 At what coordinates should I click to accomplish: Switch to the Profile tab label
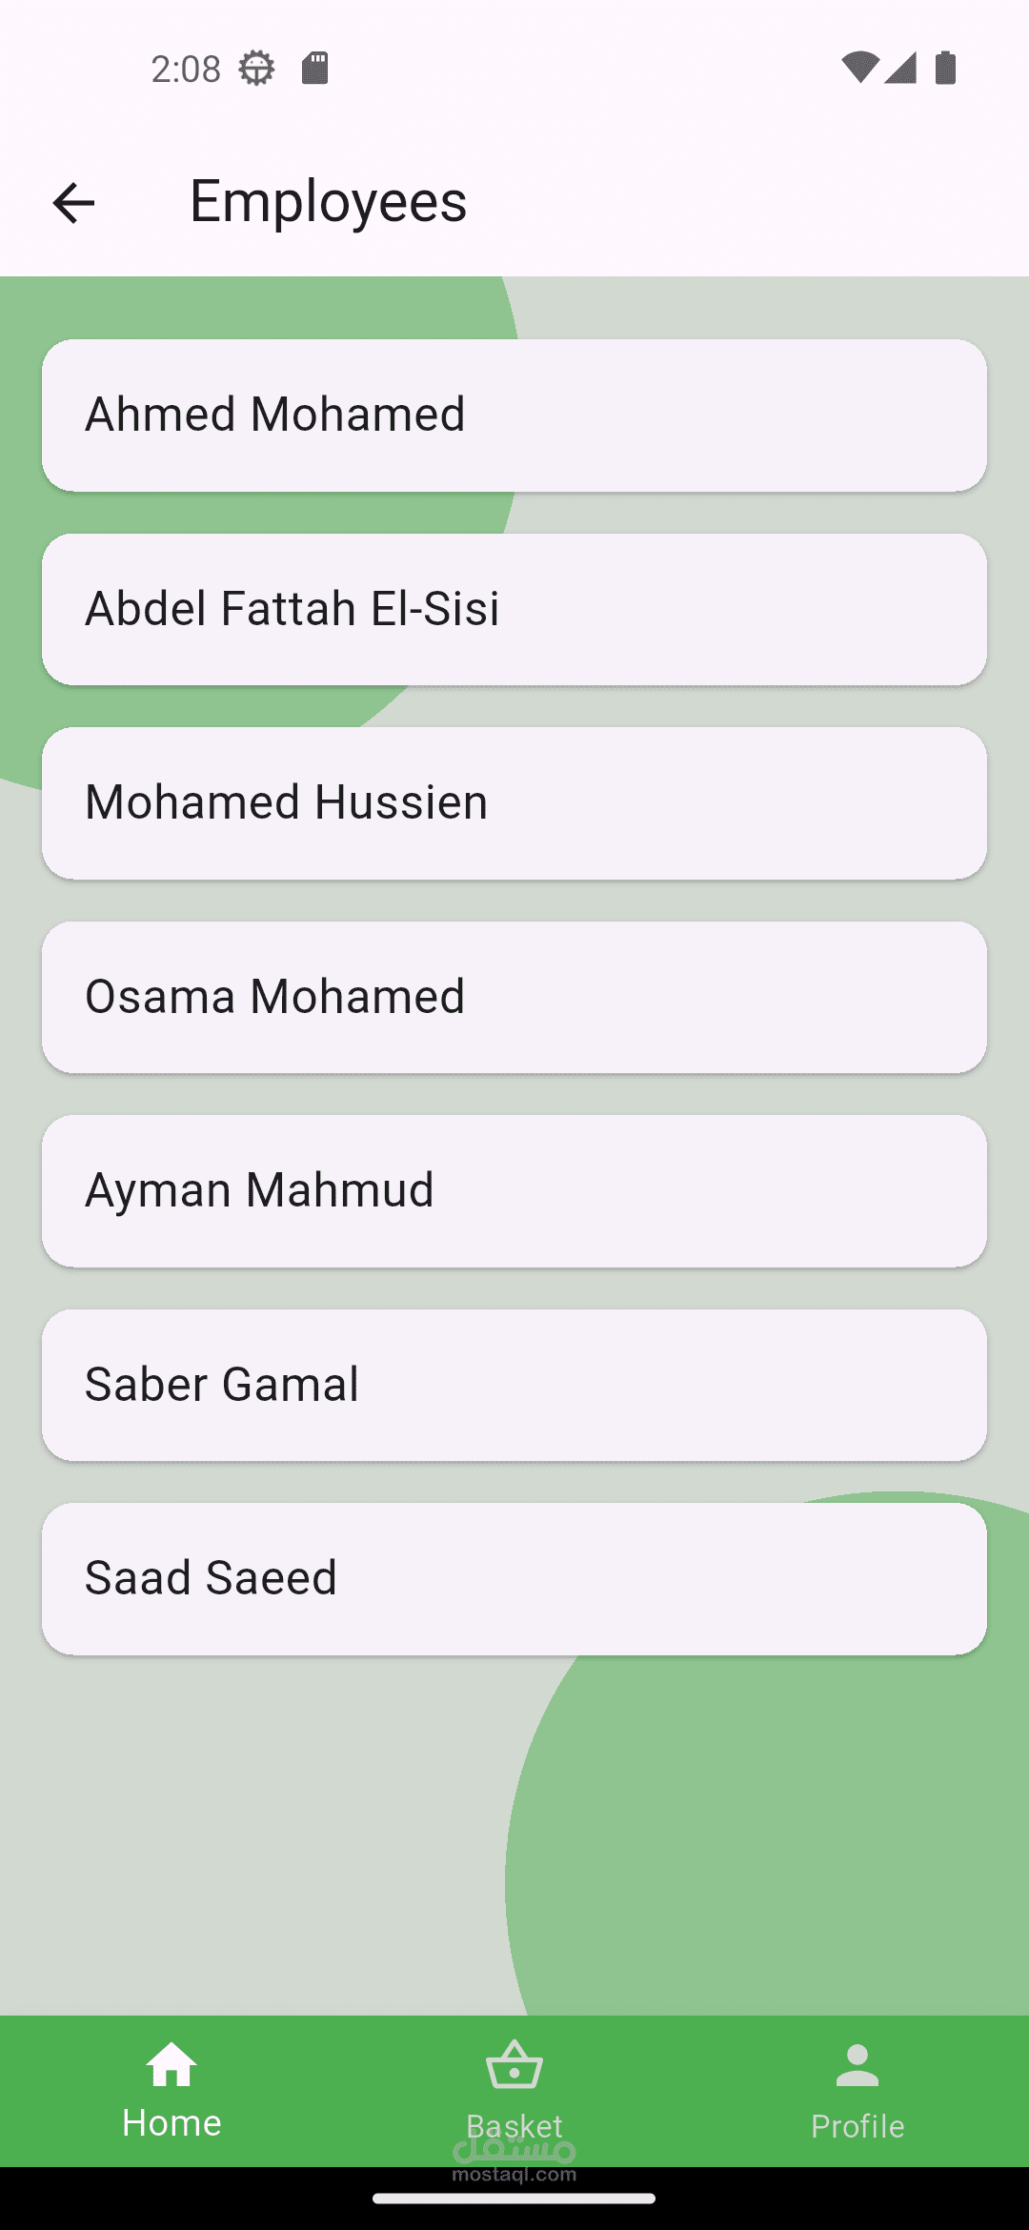(x=857, y=2126)
